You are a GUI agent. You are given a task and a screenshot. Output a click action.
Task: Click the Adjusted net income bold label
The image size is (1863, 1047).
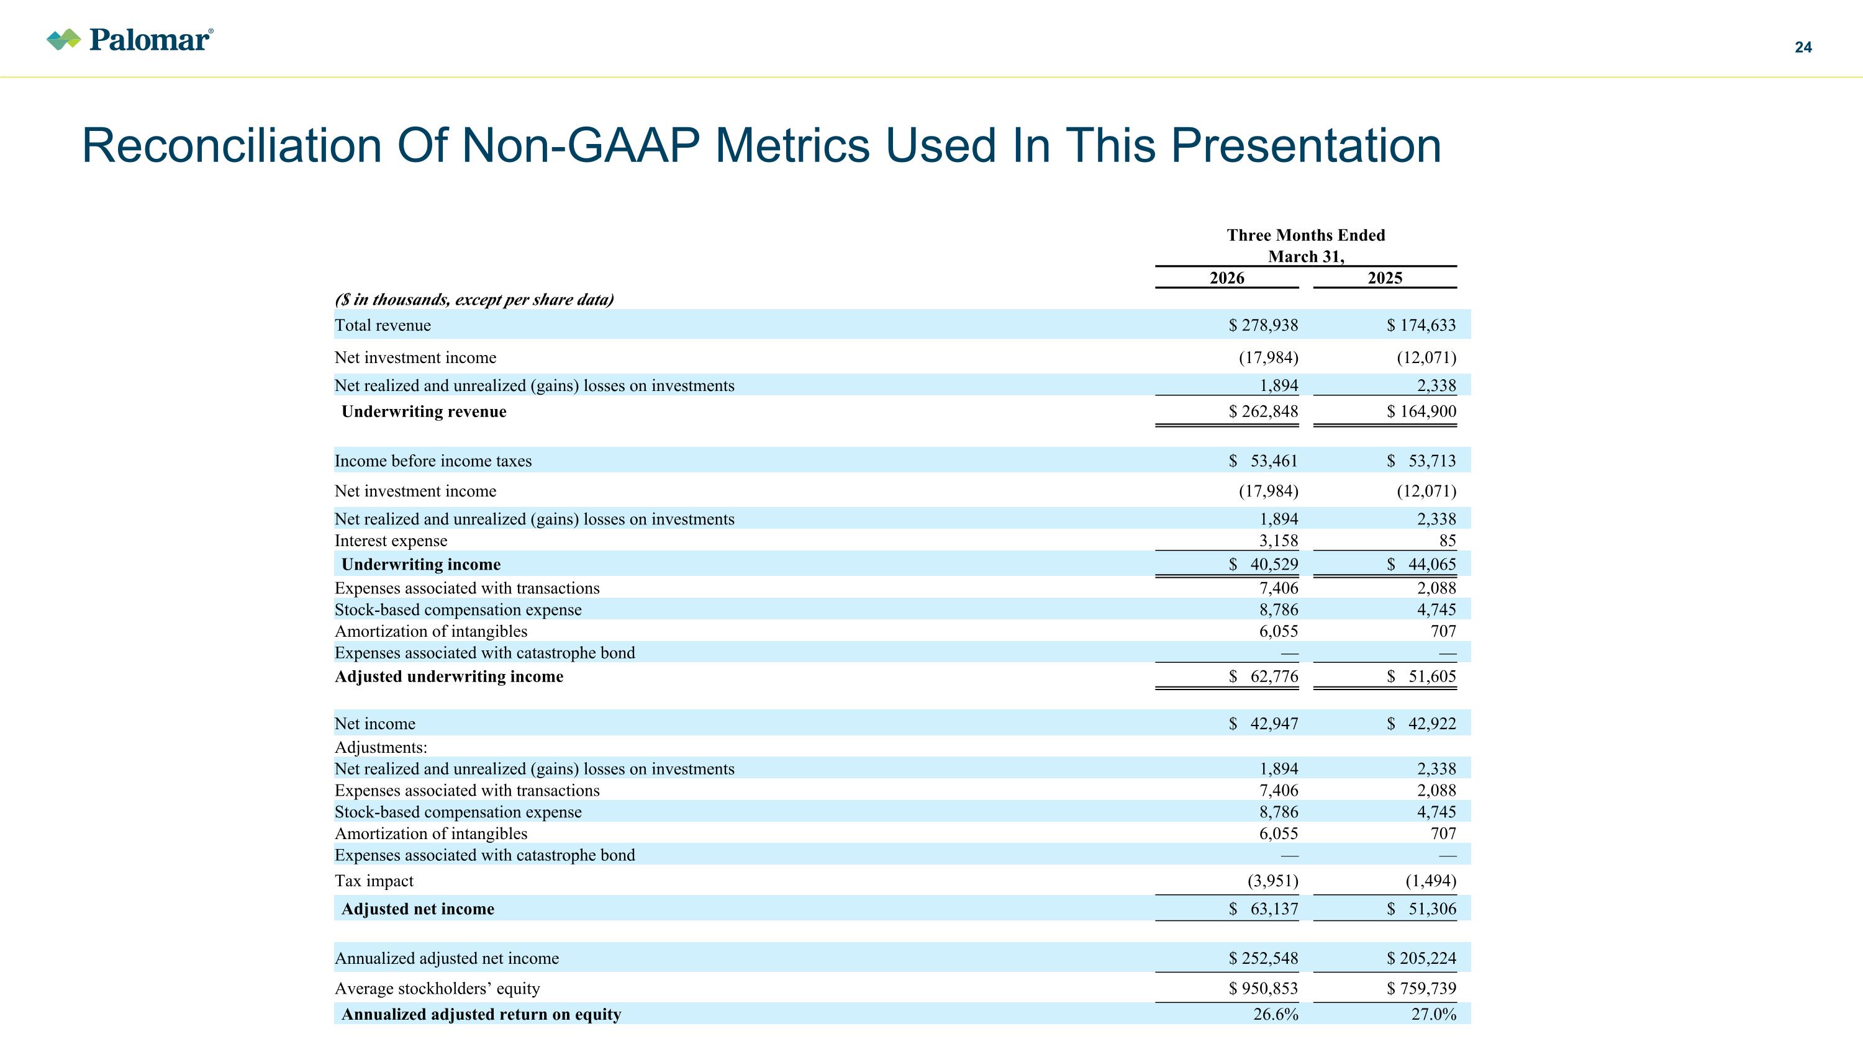(x=418, y=909)
